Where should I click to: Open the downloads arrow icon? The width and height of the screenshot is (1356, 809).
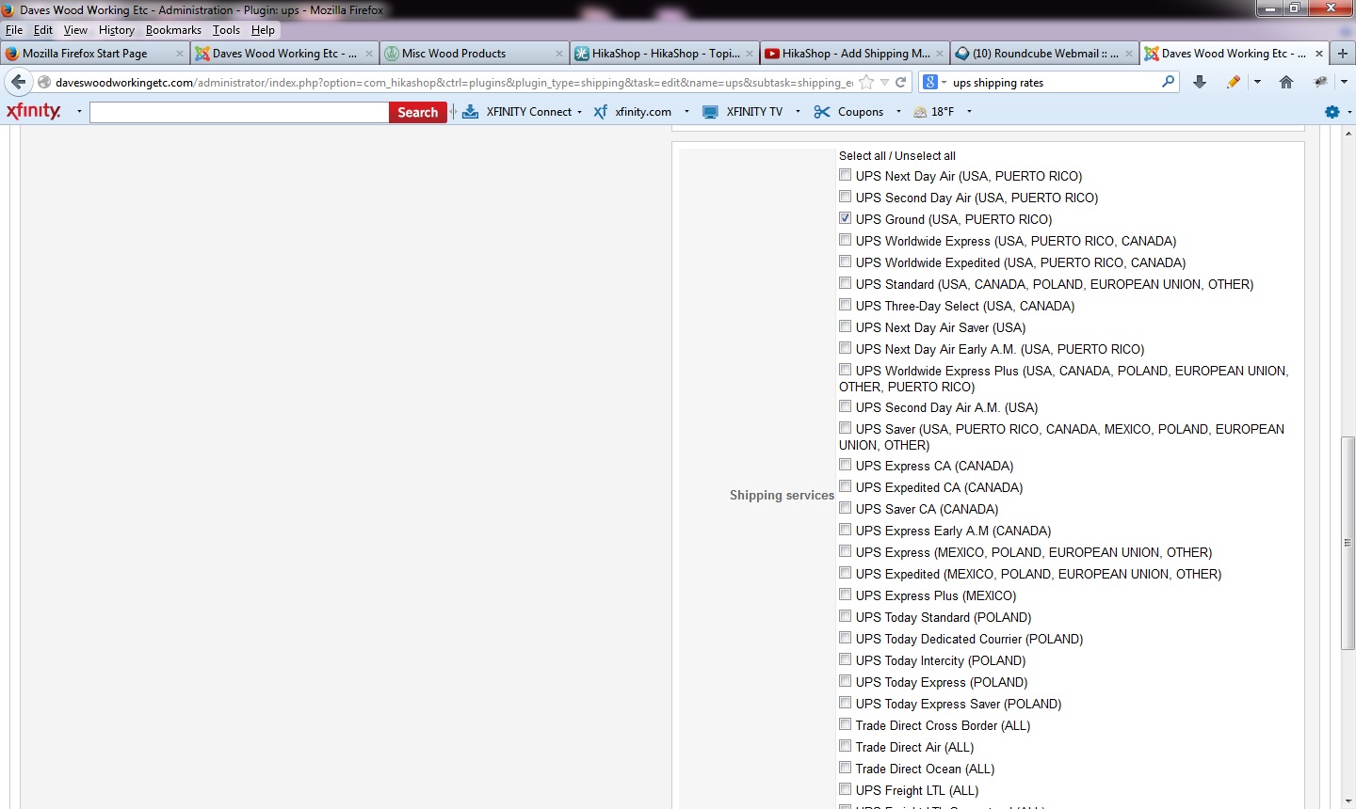point(1200,83)
